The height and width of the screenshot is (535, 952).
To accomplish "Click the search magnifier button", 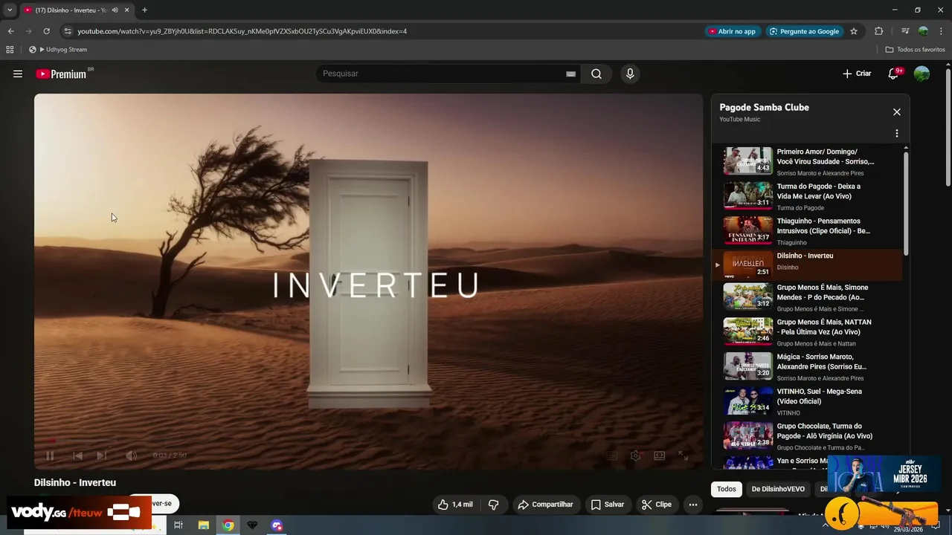I will [x=596, y=74].
